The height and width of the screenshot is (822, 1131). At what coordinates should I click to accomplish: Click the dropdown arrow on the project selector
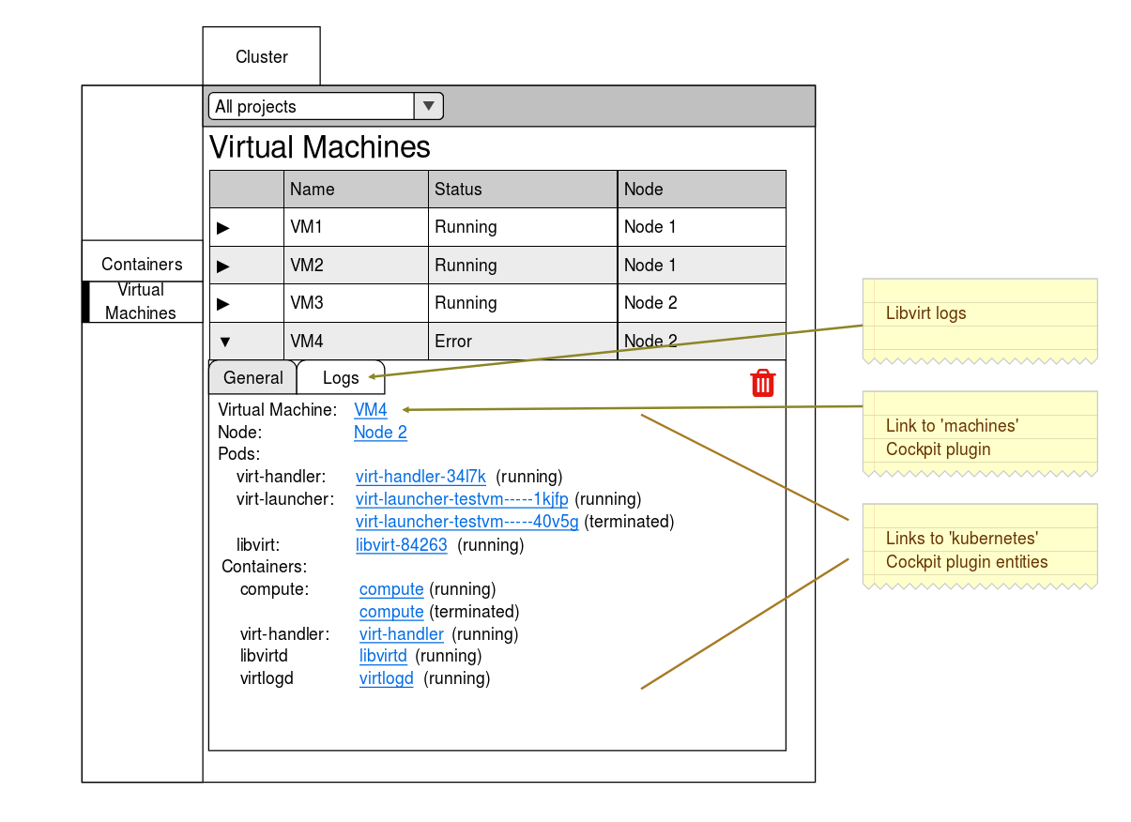(x=429, y=106)
